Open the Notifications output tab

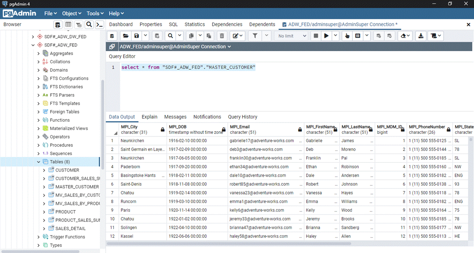[208, 117]
